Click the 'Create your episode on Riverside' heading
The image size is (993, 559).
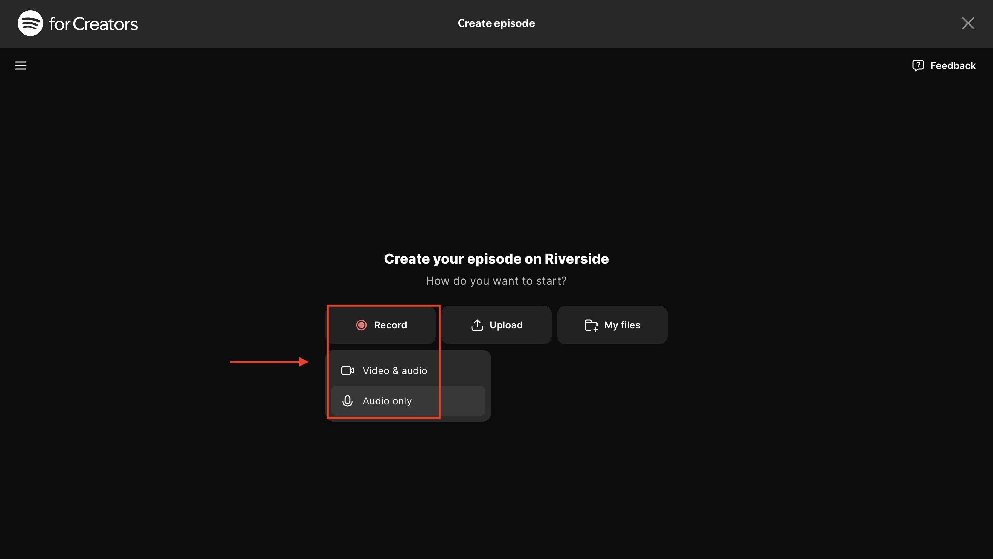tap(496, 258)
